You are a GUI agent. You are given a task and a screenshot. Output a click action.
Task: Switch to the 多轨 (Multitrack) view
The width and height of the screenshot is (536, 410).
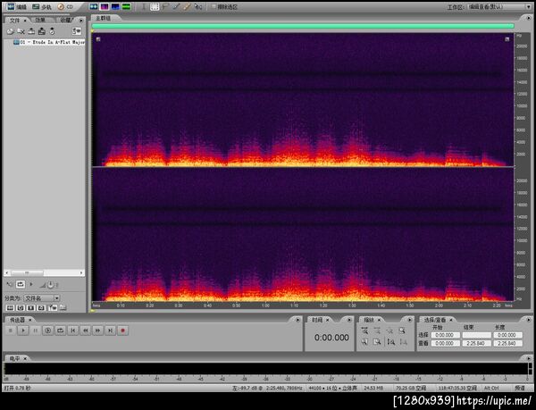(x=41, y=6)
